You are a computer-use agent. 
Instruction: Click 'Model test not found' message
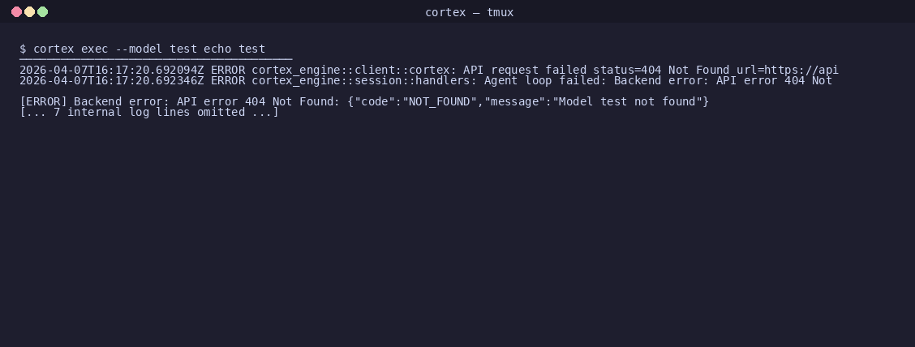[x=627, y=101]
